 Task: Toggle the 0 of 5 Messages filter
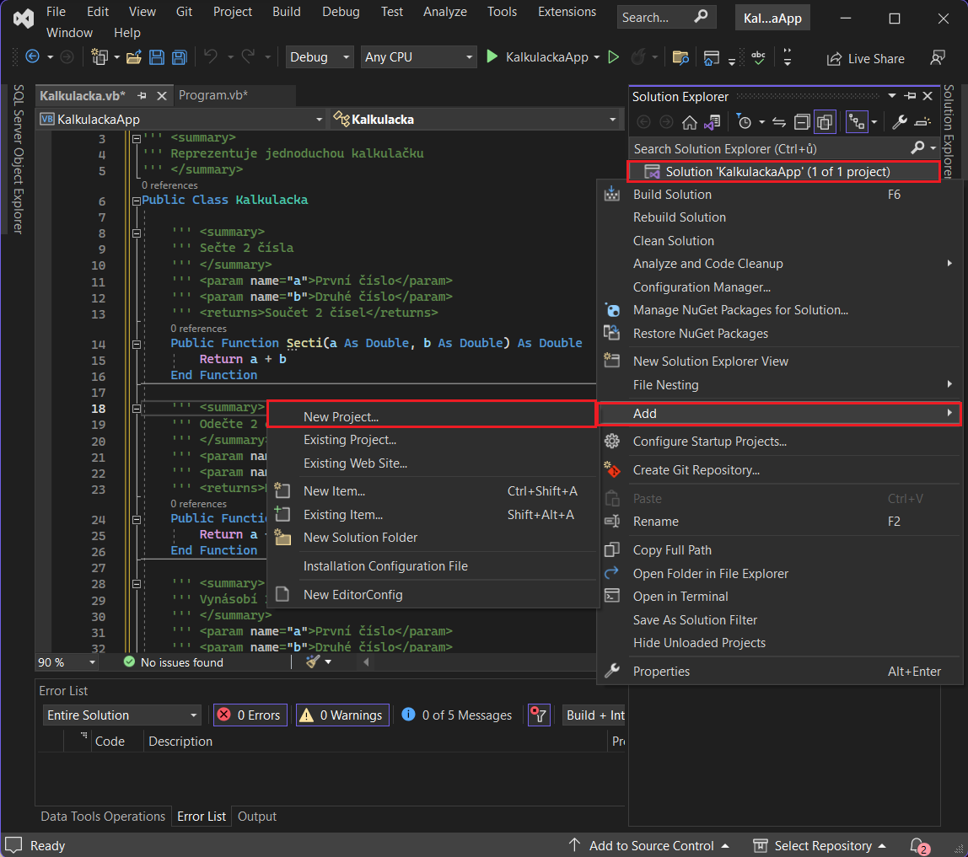(457, 715)
